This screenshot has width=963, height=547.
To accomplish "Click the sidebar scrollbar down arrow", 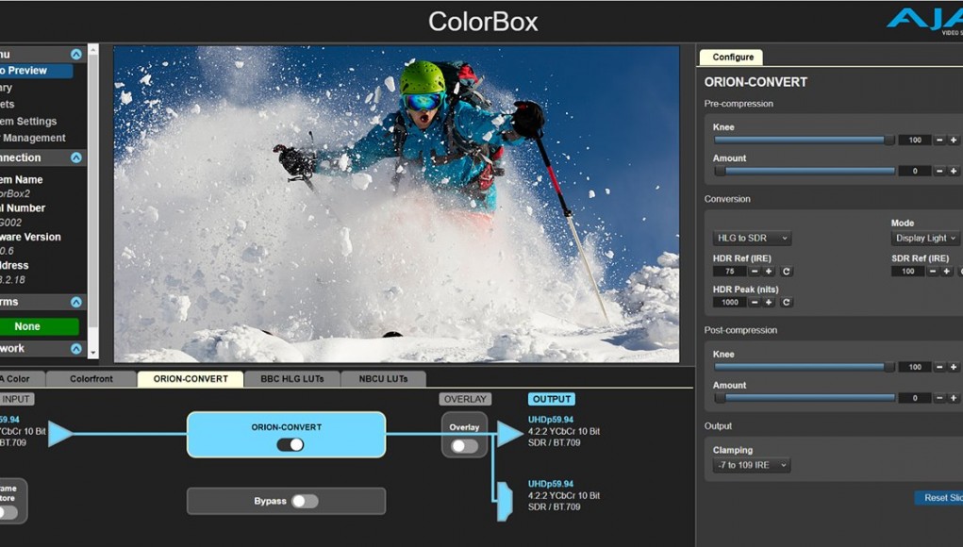I will point(92,353).
